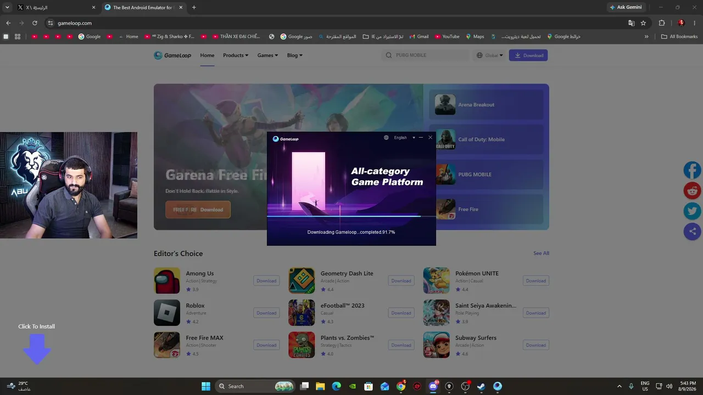
Task: Download Geometry Dash Lite
Action: click(401, 281)
